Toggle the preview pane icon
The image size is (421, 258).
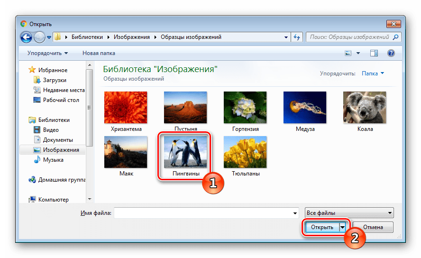coord(374,53)
